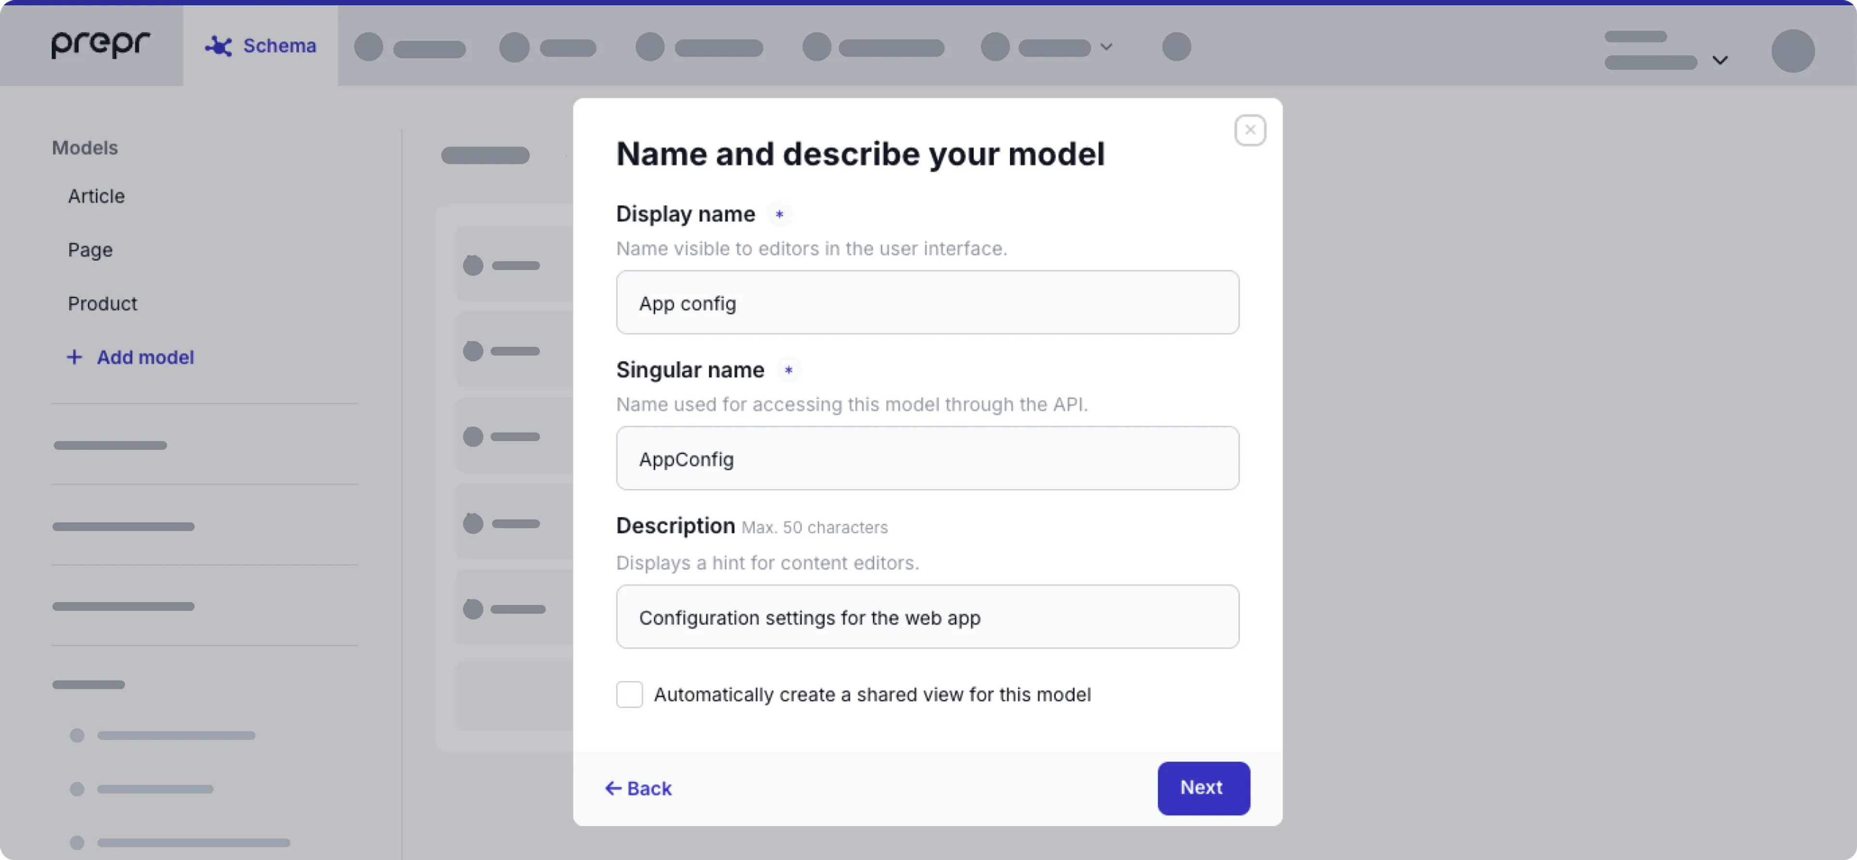Click the plus icon beside Add model
Image resolution: width=1857 pixels, height=860 pixels.
(75, 357)
